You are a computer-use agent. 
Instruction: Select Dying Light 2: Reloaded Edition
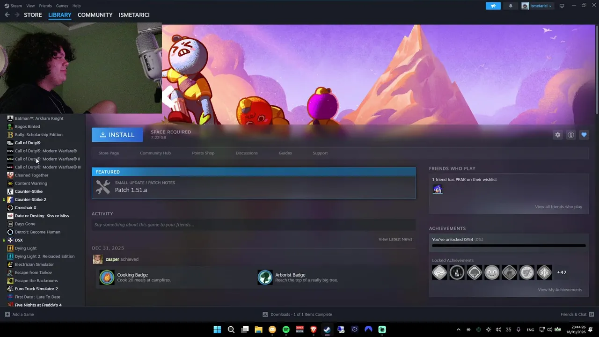pyautogui.click(x=44, y=256)
